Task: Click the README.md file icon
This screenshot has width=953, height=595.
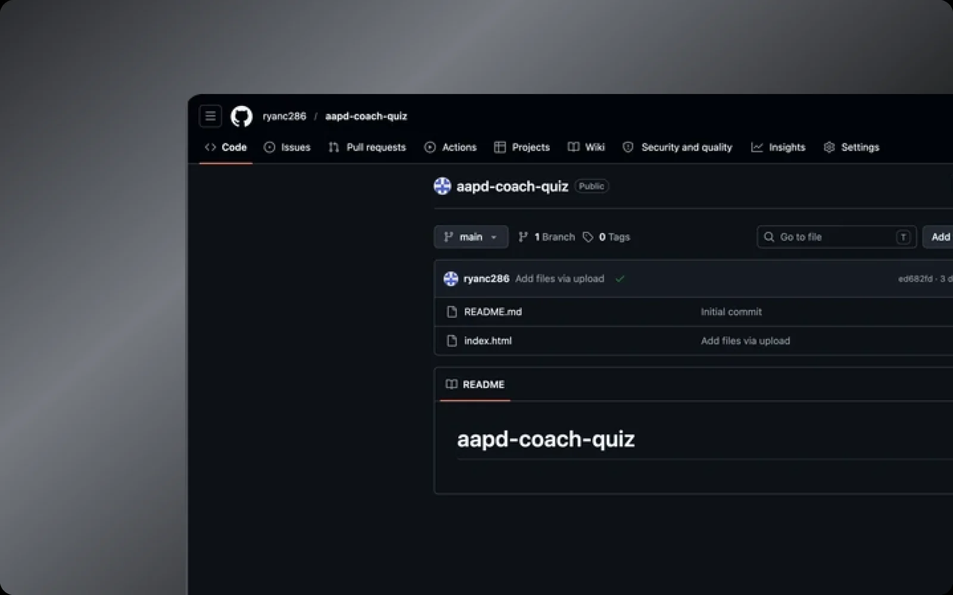Action: tap(452, 312)
